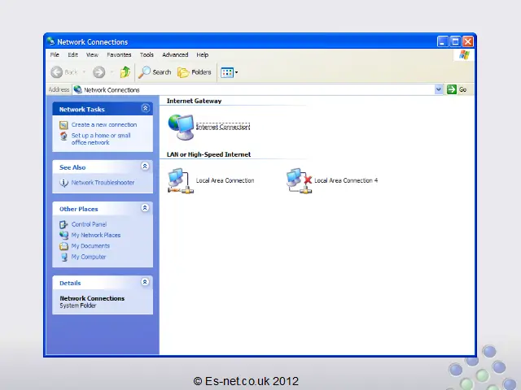
Task: Select the Local Area Connection icon
Action: pyautogui.click(x=181, y=180)
